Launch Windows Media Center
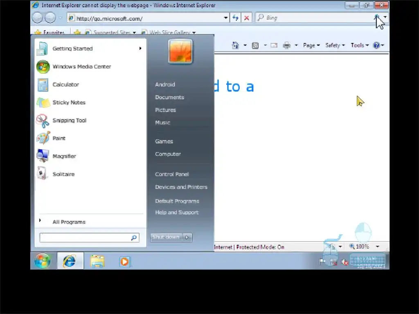This screenshot has height=314, width=419. pos(90,67)
